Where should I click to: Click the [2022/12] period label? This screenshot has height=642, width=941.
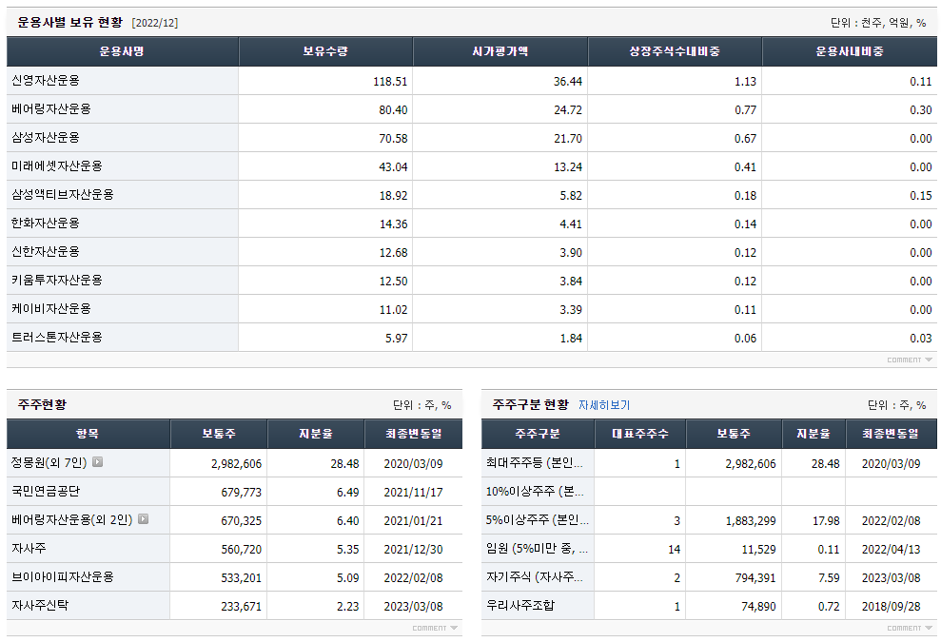[155, 23]
